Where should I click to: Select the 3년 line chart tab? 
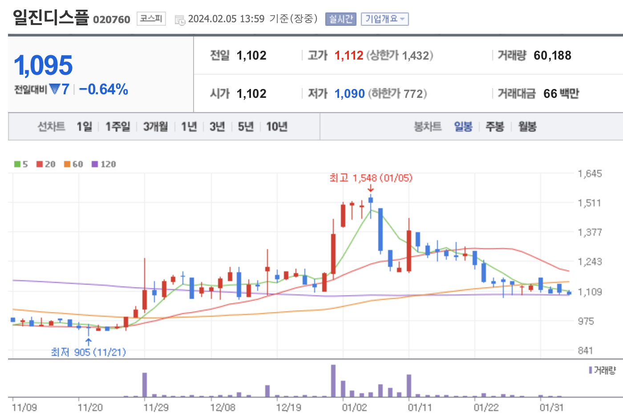pos(217,127)
